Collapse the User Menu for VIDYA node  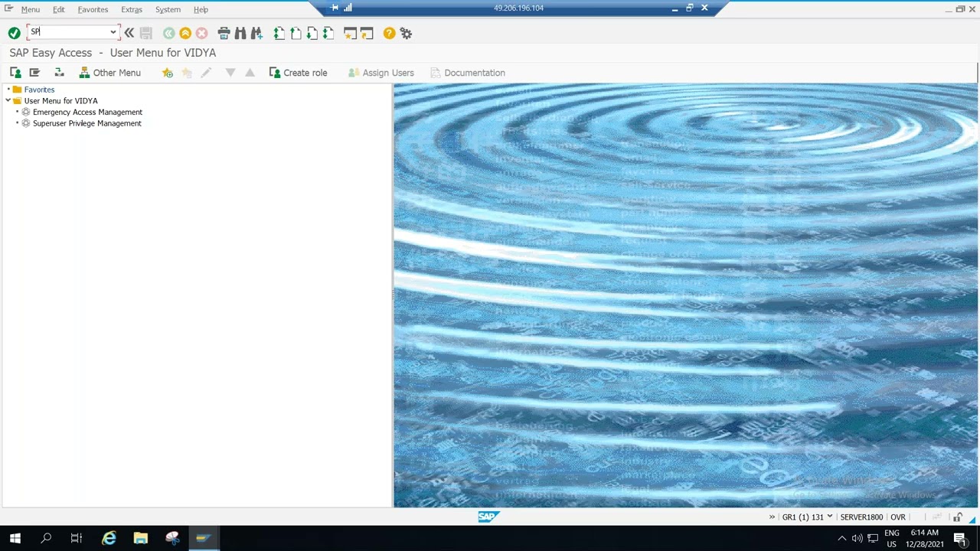coord(8,100)
